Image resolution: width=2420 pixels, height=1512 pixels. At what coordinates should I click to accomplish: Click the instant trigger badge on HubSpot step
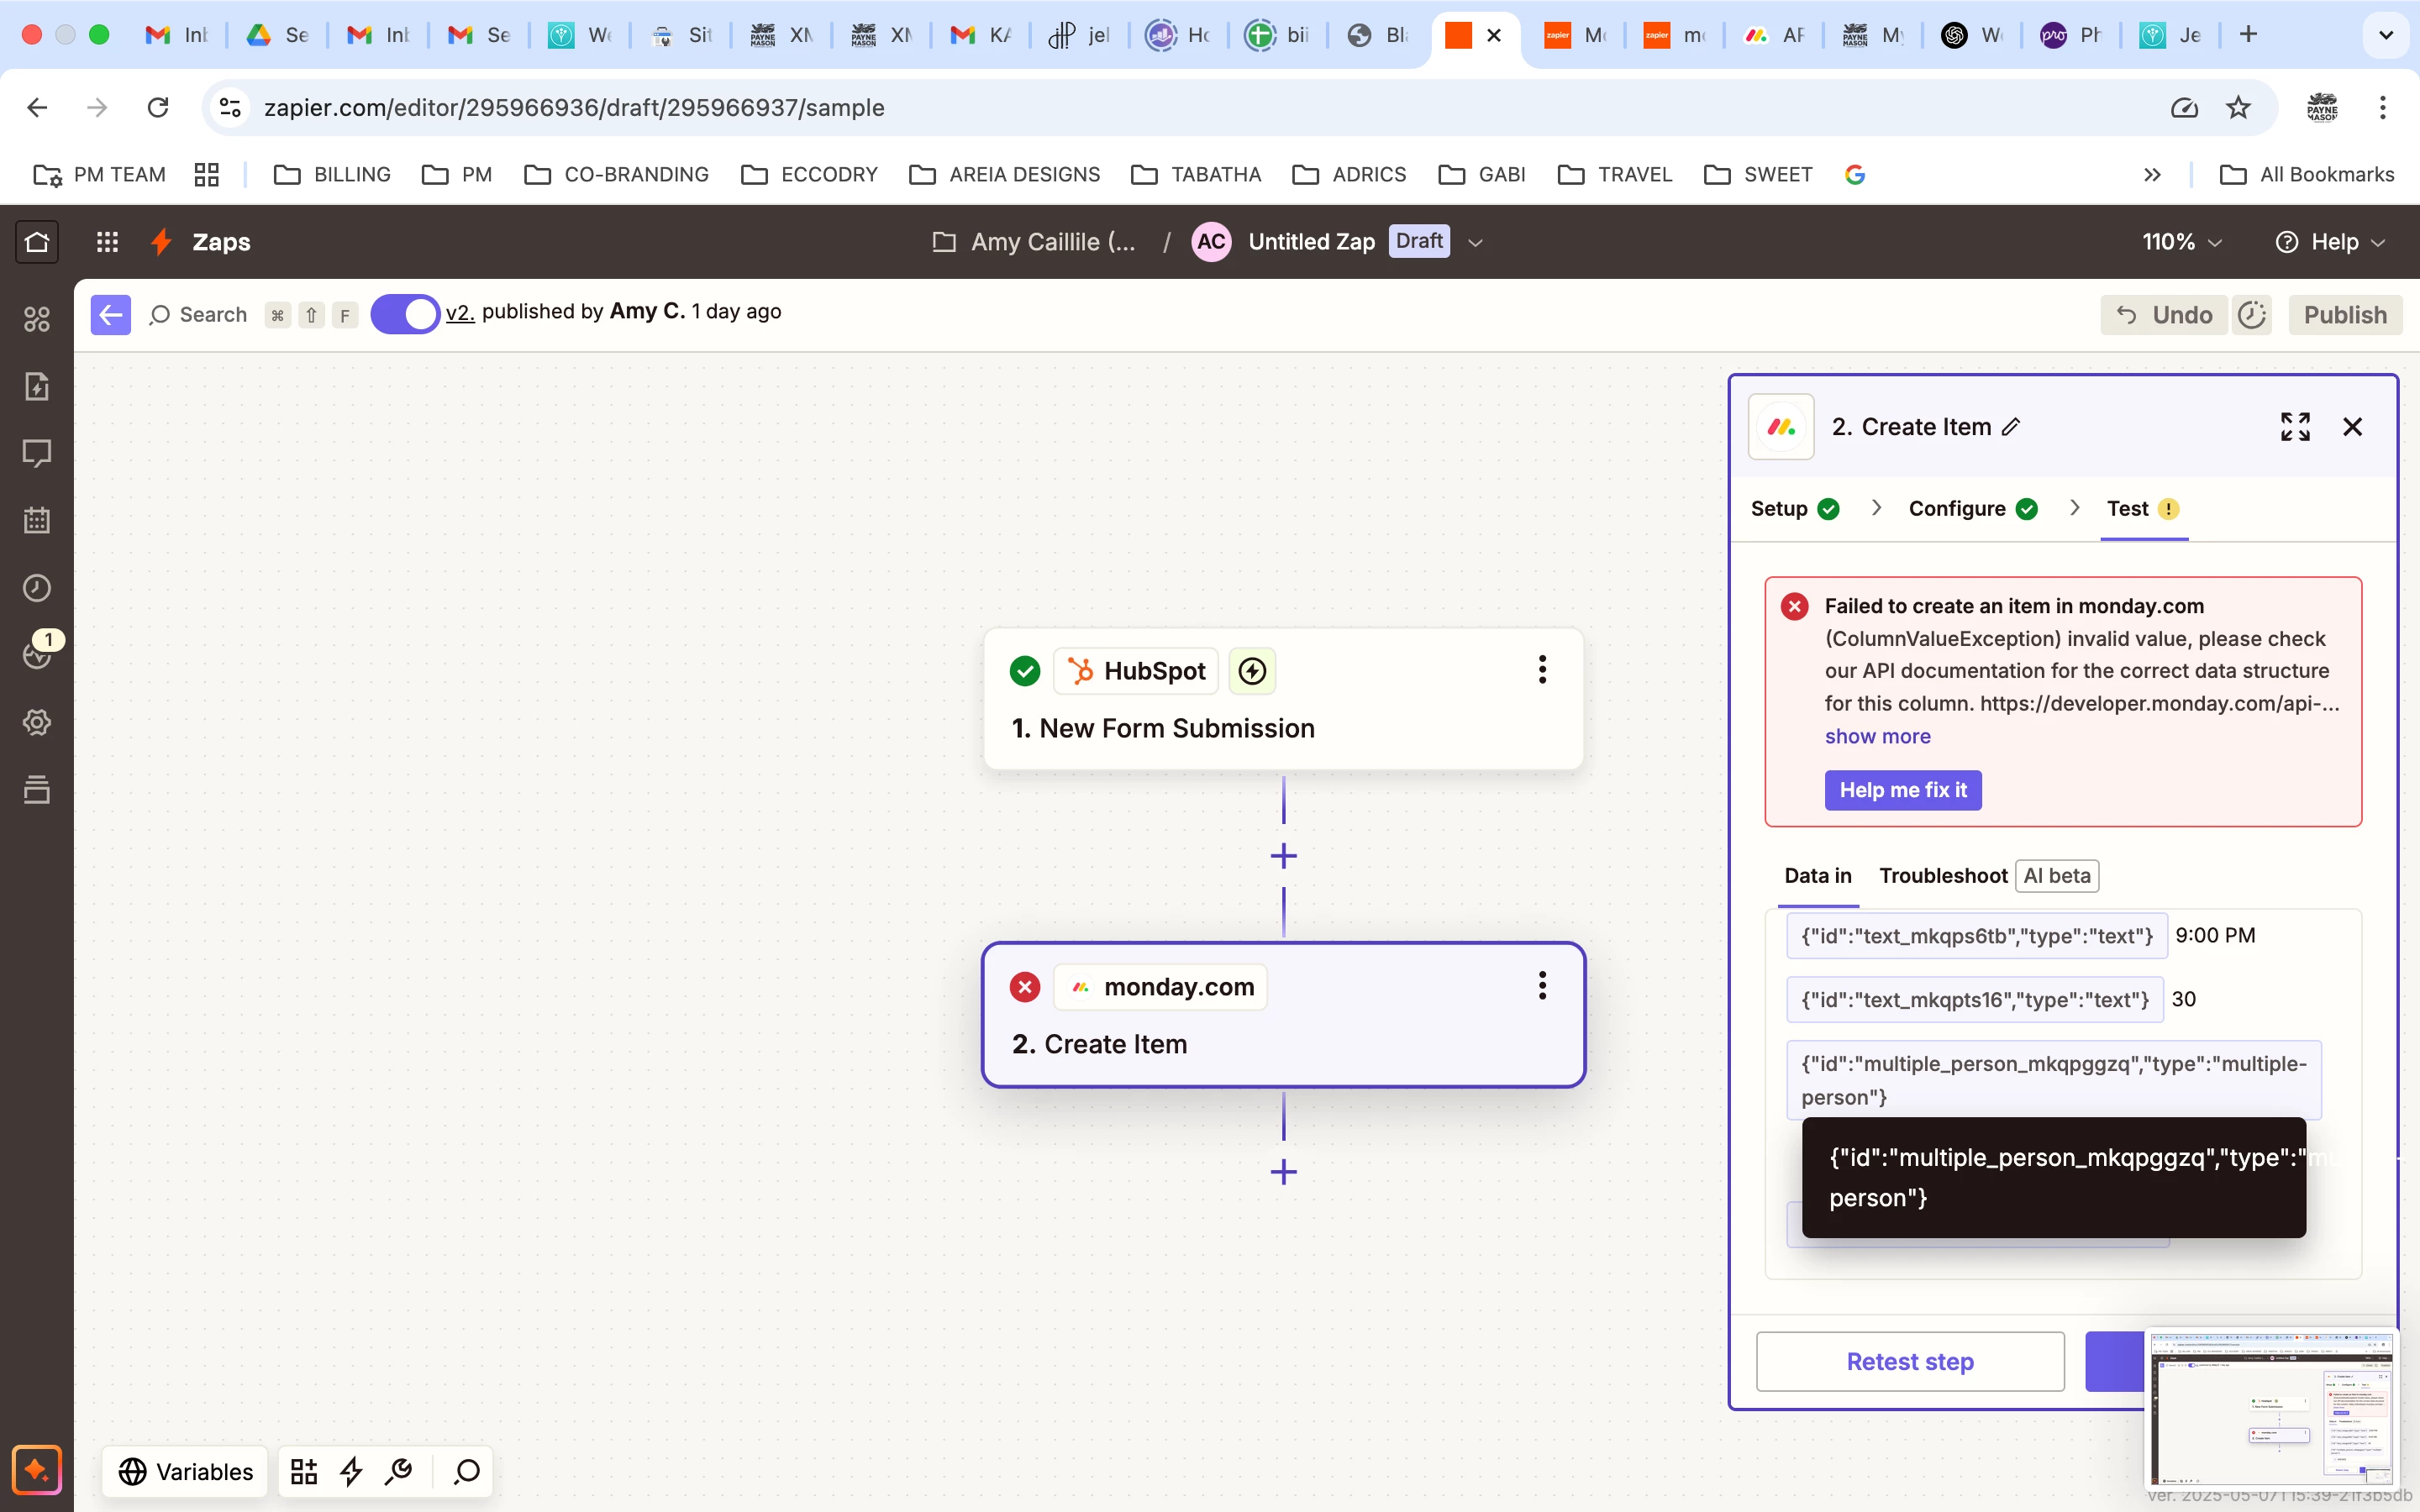pos(1252,671)
